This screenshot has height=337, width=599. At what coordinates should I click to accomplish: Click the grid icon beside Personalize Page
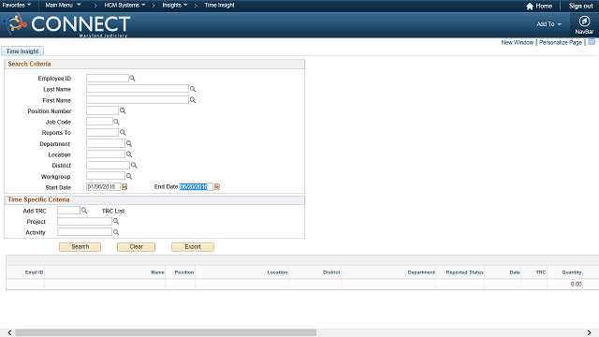(x=592, y=41)
